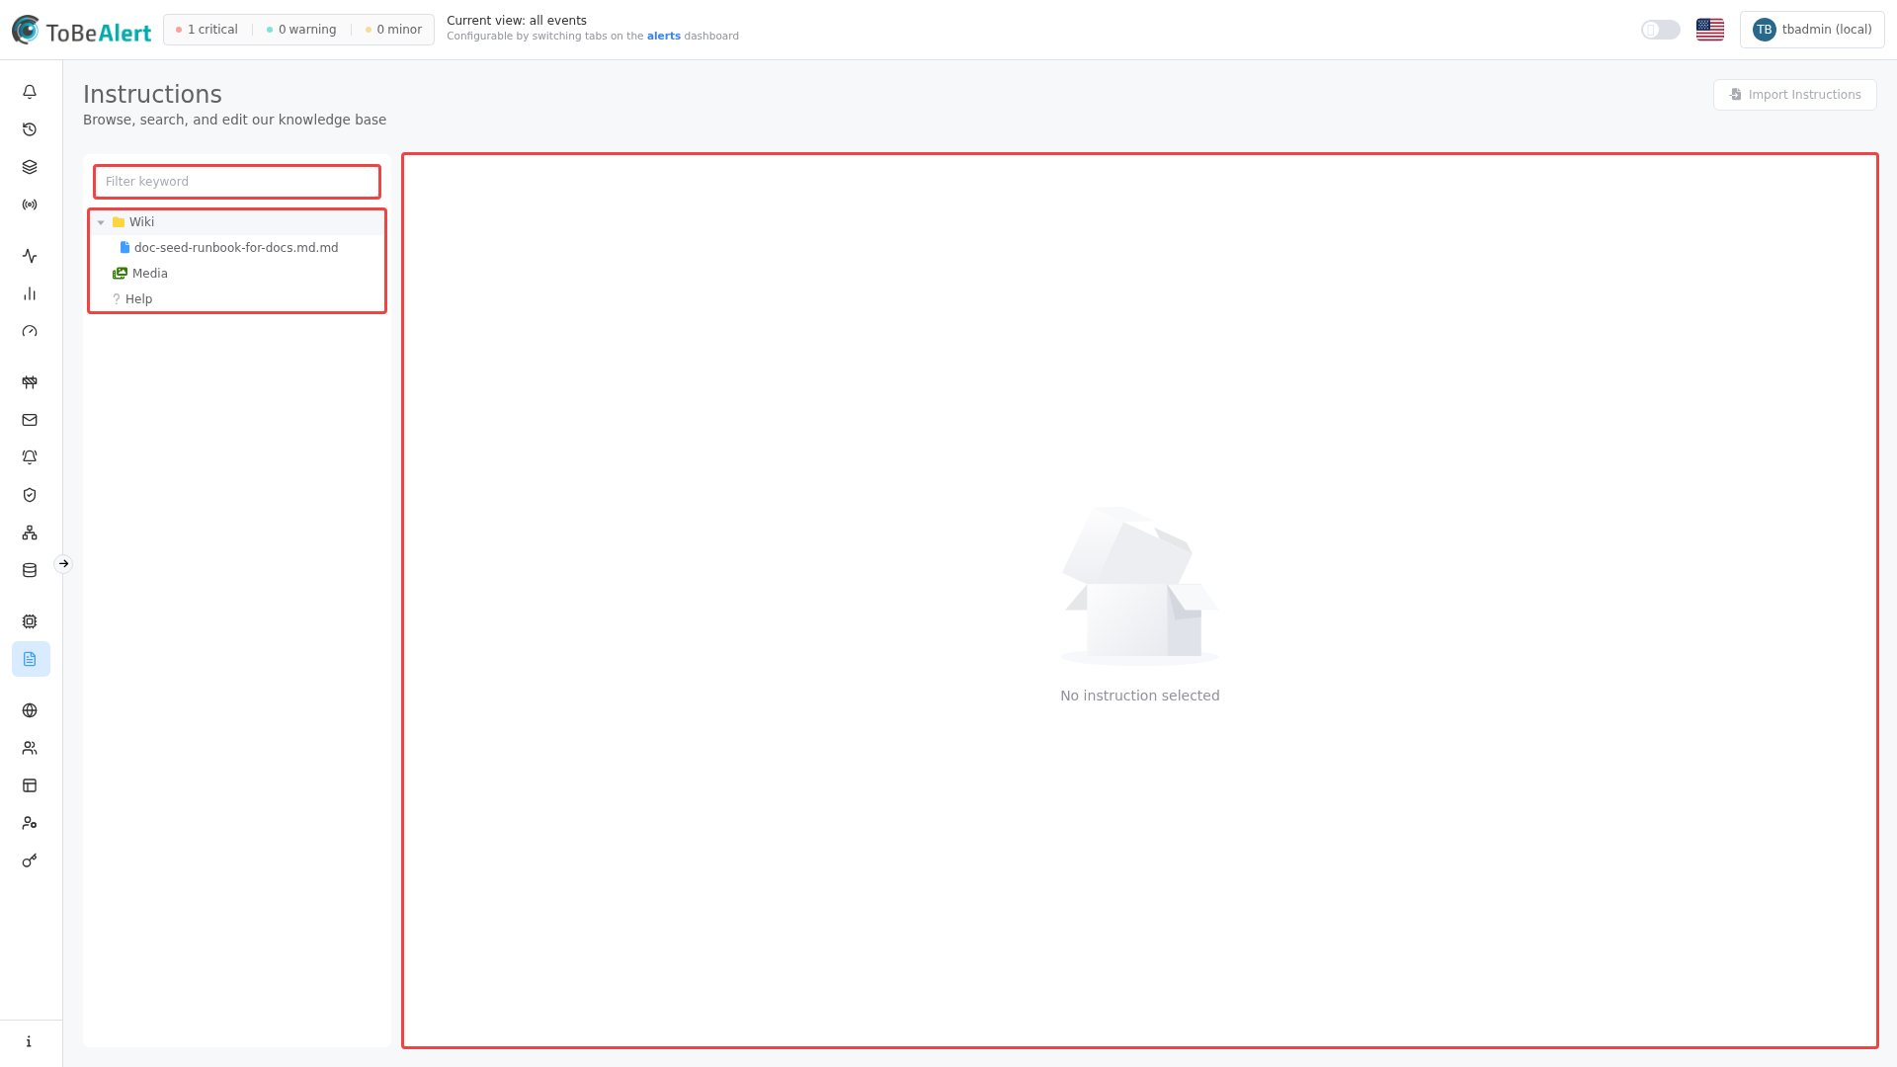Open the alerts bell icon in sidebar
This screenshot has width=1897, height=1067.
[x=30, y=92]
